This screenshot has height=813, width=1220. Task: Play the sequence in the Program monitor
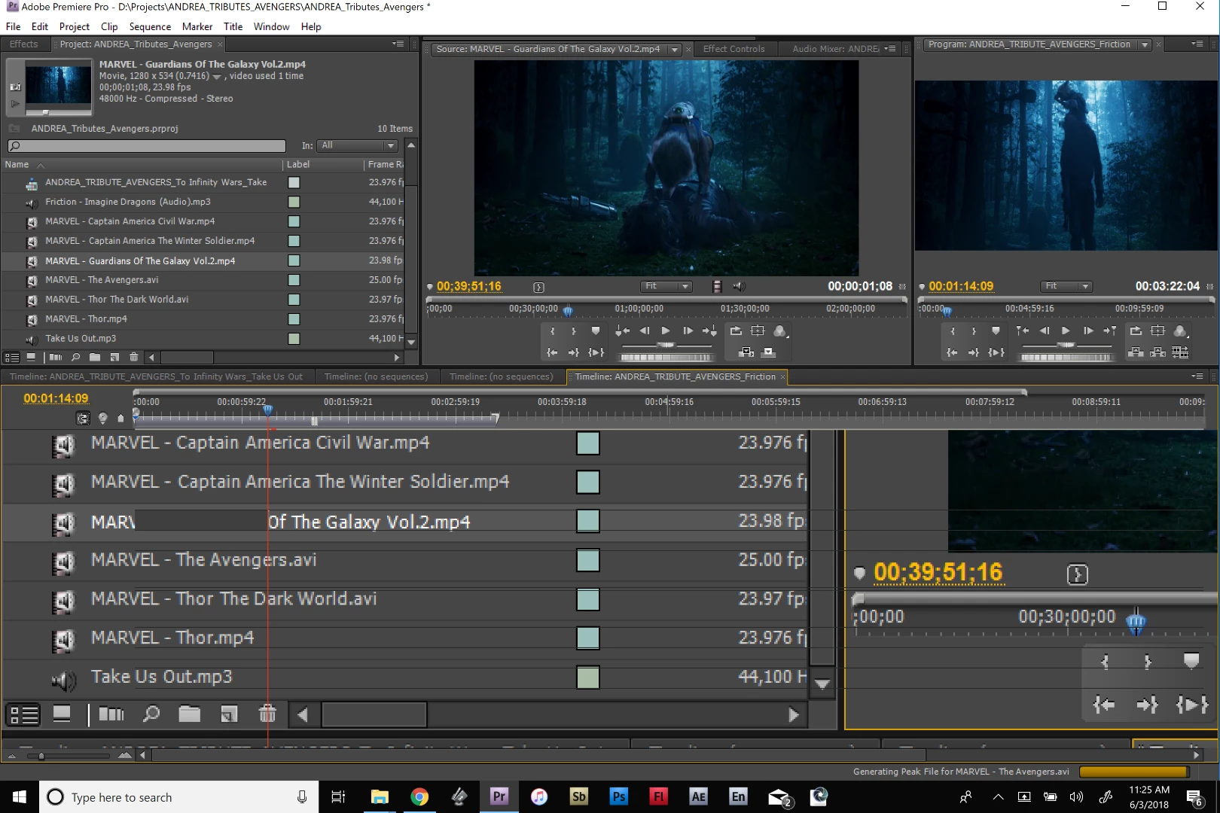(x=1066, y=330)
